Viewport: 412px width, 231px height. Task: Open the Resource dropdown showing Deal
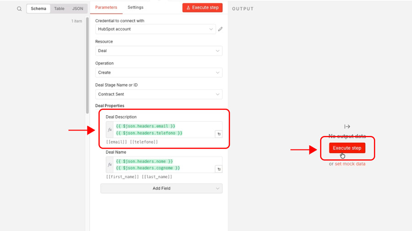tap(158, 51)
